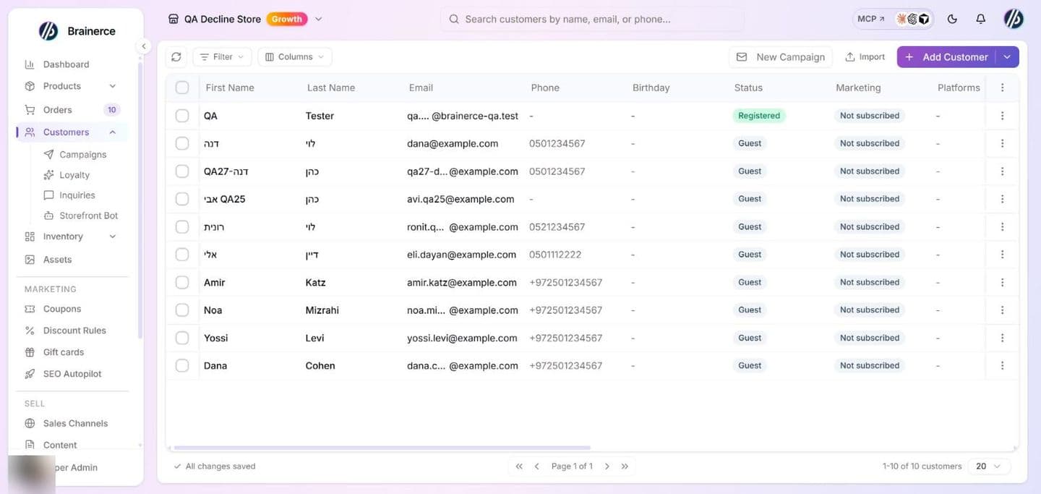Check the Dana Cohen row checkbox
The image size is (1041, 494).
click(182, 366)
